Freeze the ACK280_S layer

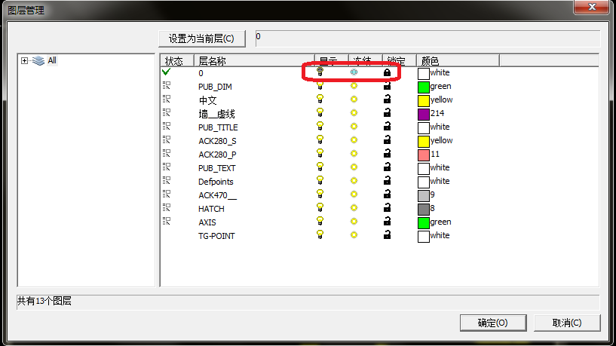click(354, 139)
